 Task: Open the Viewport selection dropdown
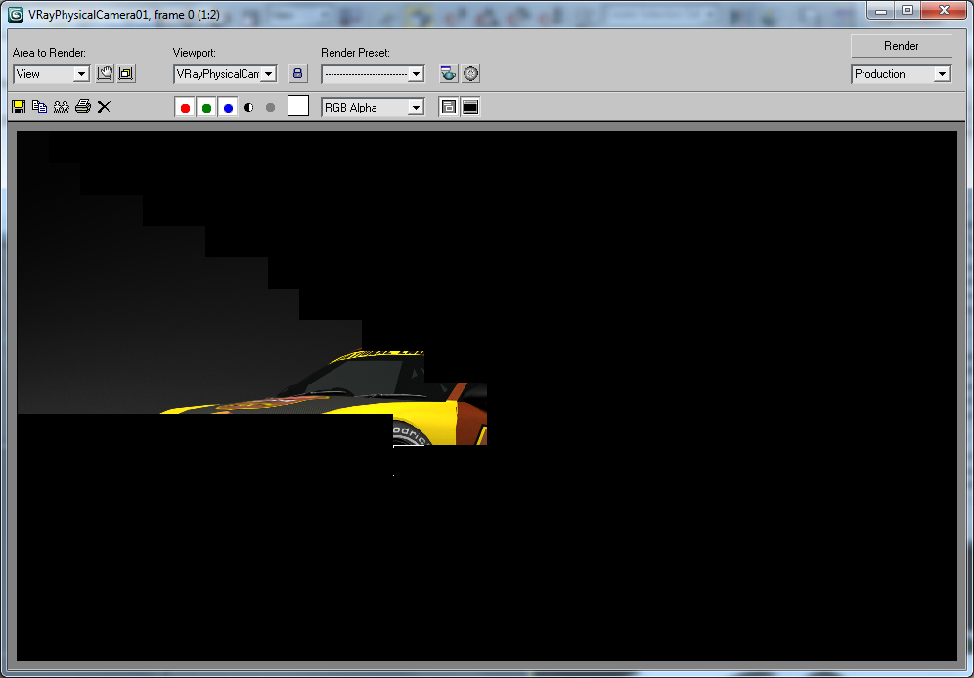[x=225, y=74]
